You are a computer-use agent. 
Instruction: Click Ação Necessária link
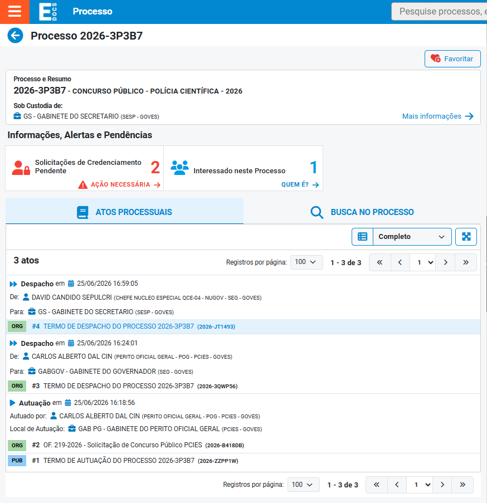(119, 184)
